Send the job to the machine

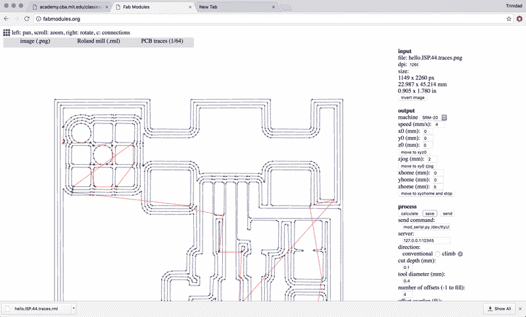coord(447,213)
